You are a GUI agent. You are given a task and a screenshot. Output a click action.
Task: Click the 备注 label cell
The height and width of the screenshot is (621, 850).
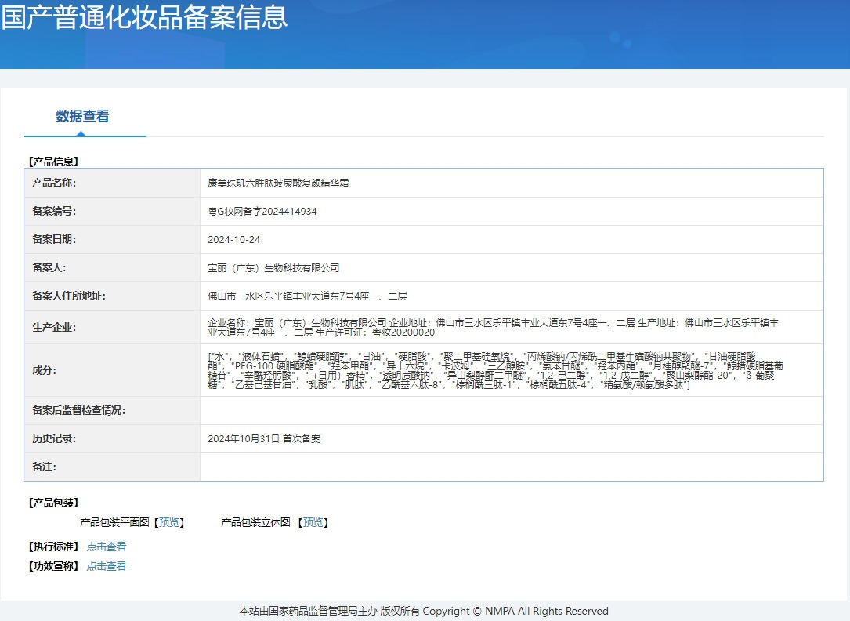pyautogui.click(x=112, y=467)
